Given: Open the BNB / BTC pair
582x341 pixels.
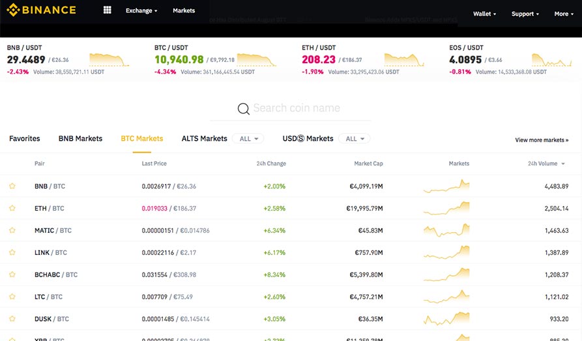Looking at the screenshot, I should (x=50, y=186).
